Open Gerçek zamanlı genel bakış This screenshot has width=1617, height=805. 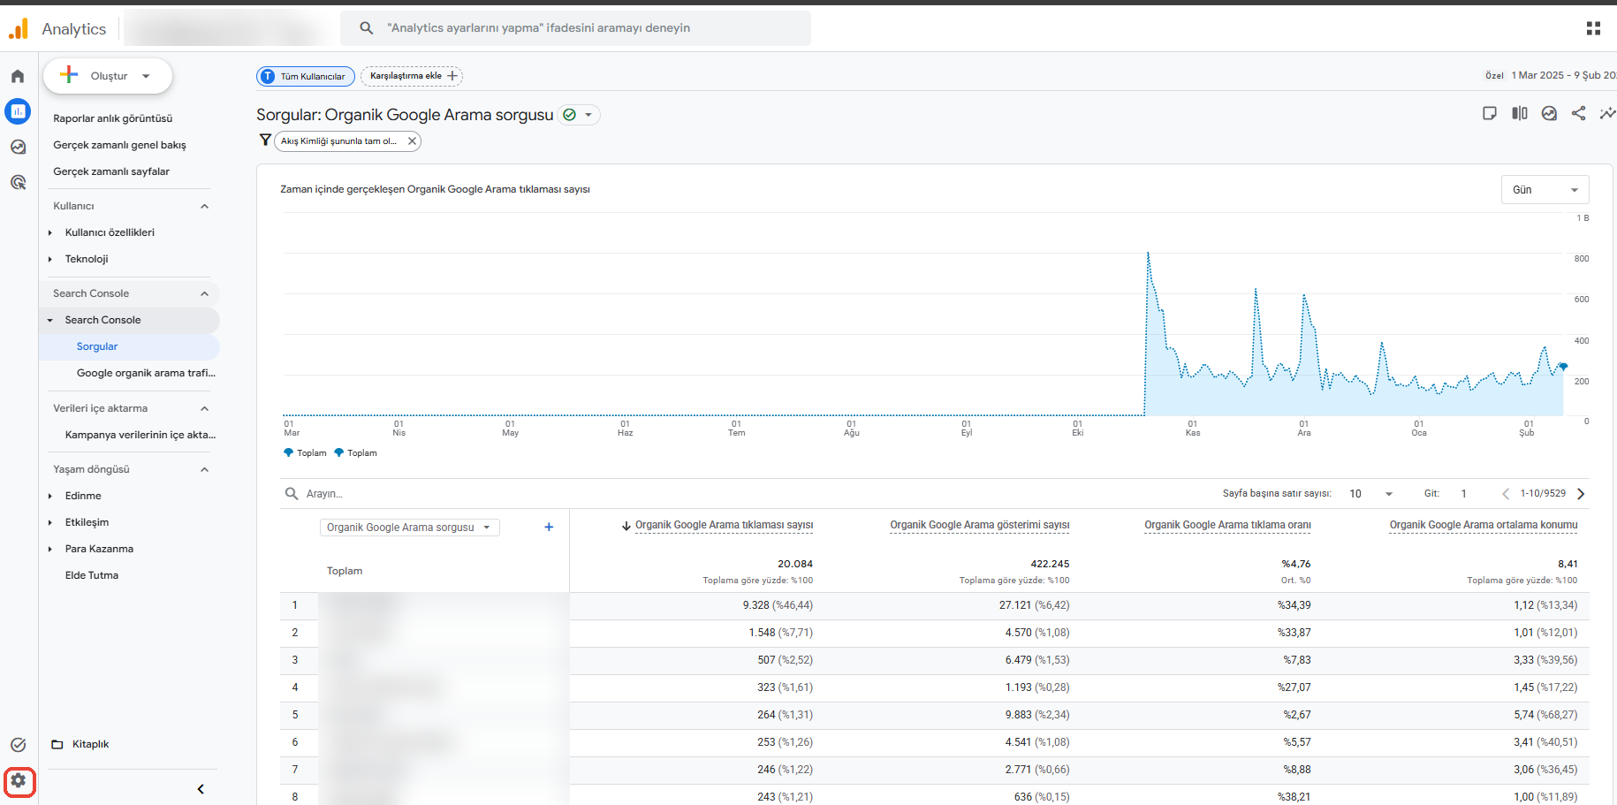coord(119,145)
